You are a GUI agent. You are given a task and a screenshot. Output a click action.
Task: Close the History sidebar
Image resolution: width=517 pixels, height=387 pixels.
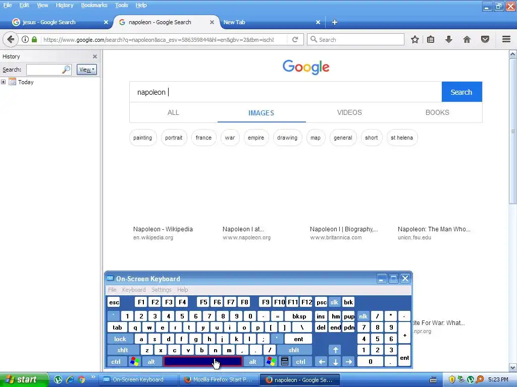(94, 56)
